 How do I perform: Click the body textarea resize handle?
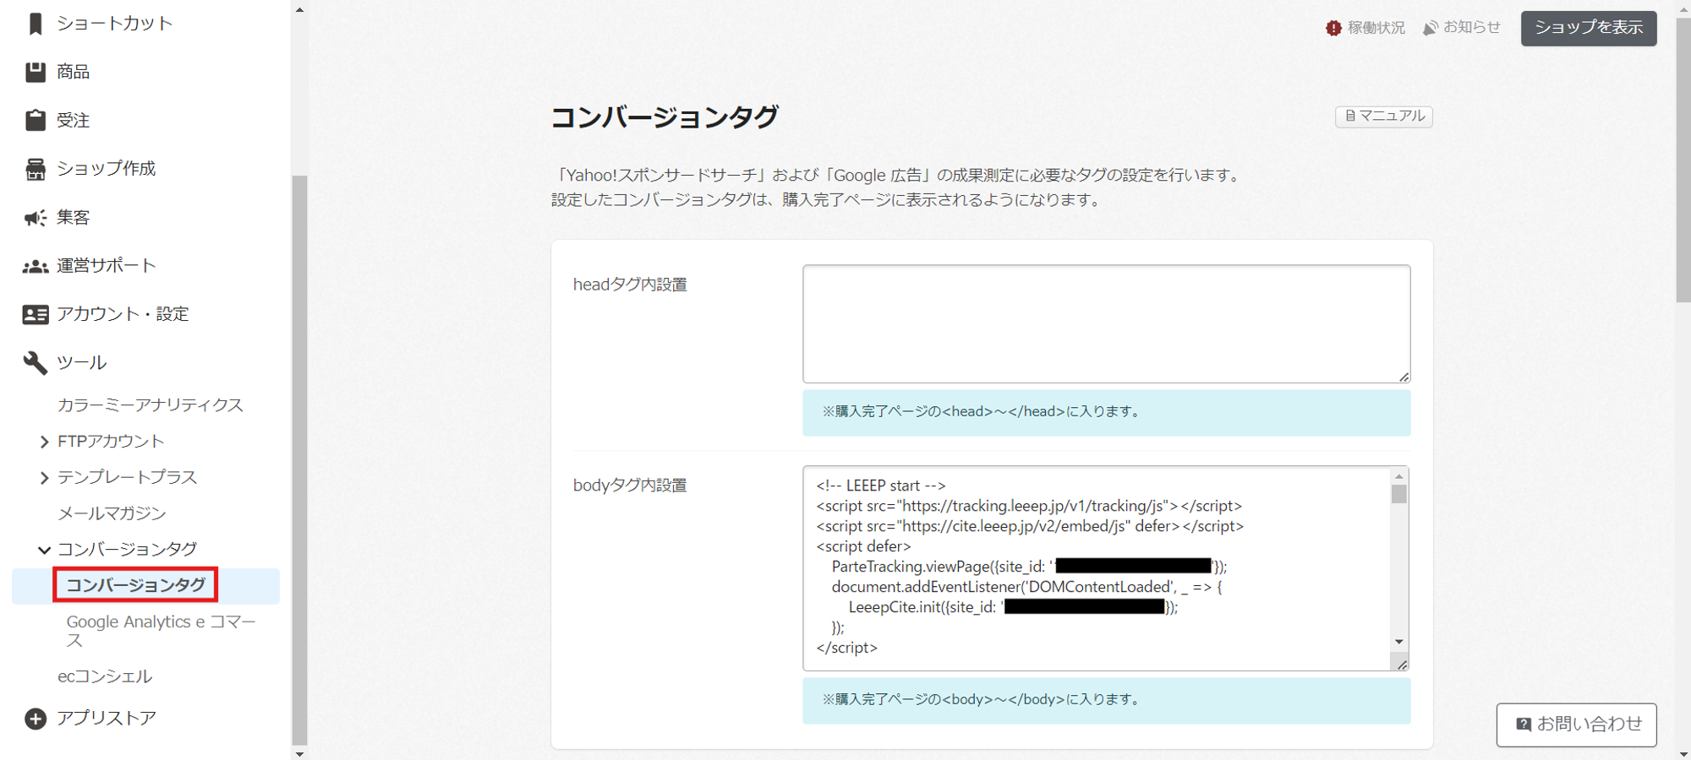(1401, 664)
